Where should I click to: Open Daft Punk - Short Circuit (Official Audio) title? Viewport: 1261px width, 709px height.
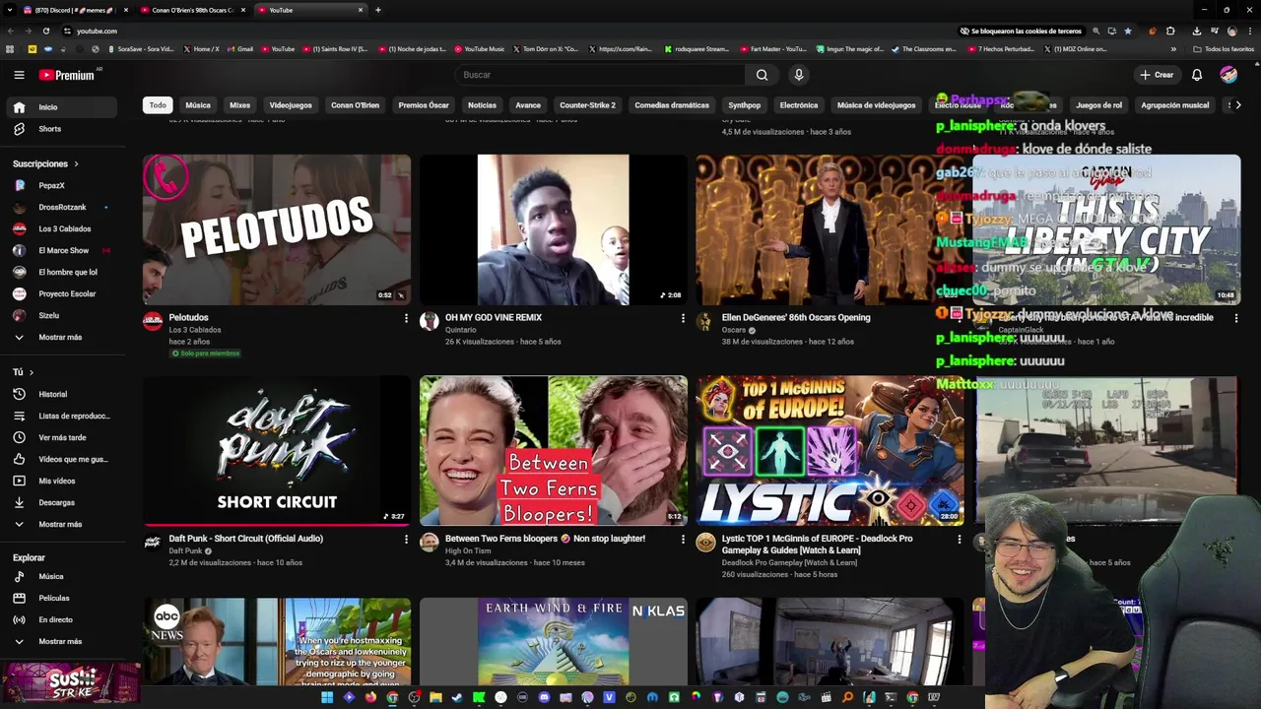[245, 539]
